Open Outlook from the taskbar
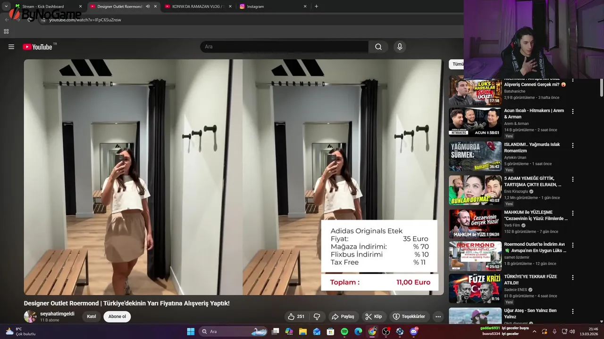 [x=317, y=331]
